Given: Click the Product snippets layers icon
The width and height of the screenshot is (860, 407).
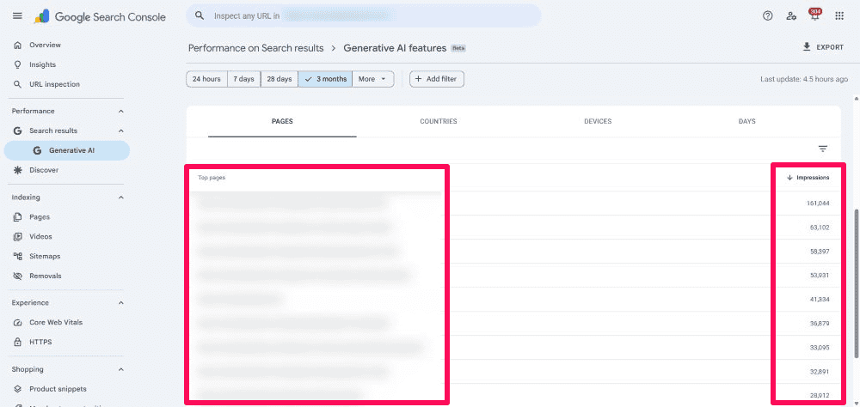Looking at the screenshot, I should coord(17,389).
